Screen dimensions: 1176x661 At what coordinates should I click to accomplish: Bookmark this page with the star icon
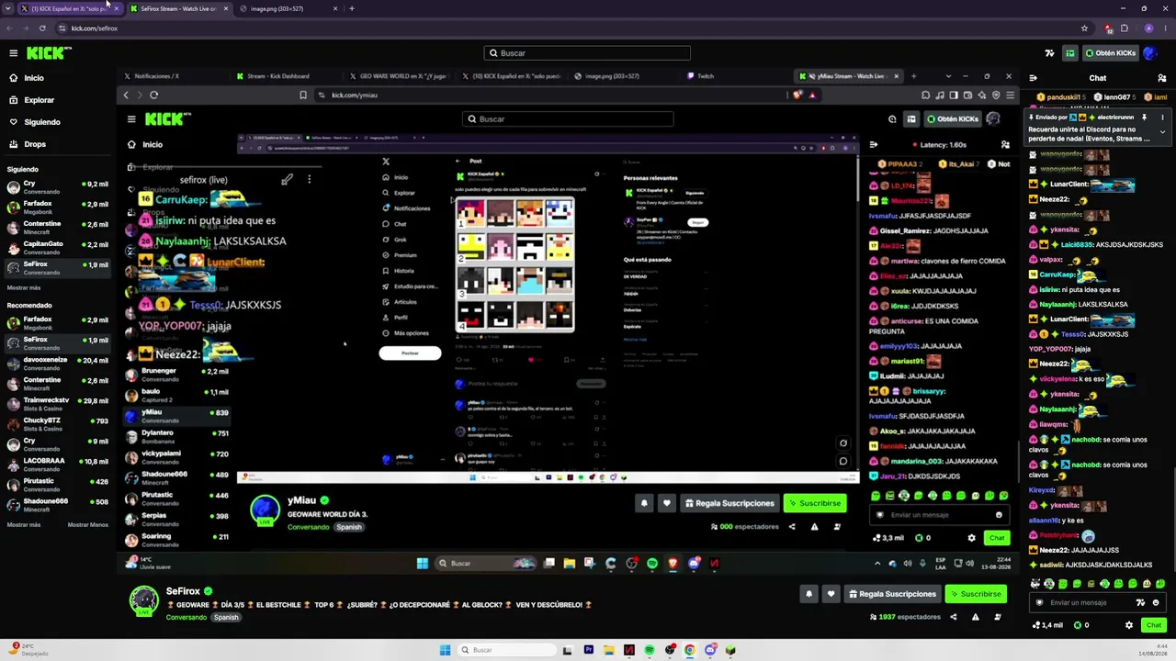(x=1084, y=28)
